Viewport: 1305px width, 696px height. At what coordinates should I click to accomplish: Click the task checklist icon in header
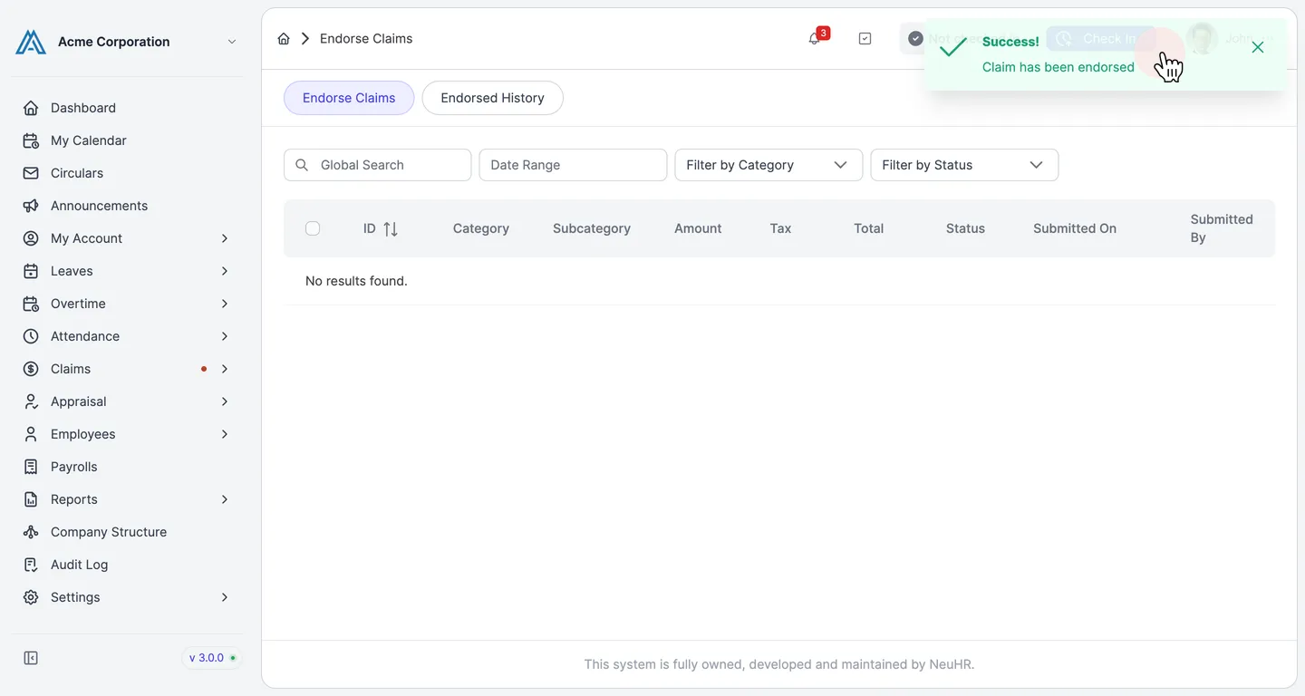coord(865,38)
